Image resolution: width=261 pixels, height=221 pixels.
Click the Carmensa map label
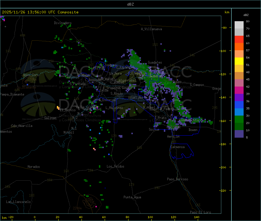[x=177, y=147]
